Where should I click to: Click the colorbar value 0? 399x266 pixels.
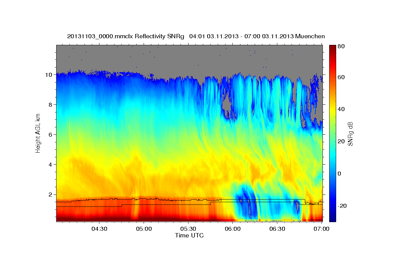pyautogui.click(x=339, y=174)
